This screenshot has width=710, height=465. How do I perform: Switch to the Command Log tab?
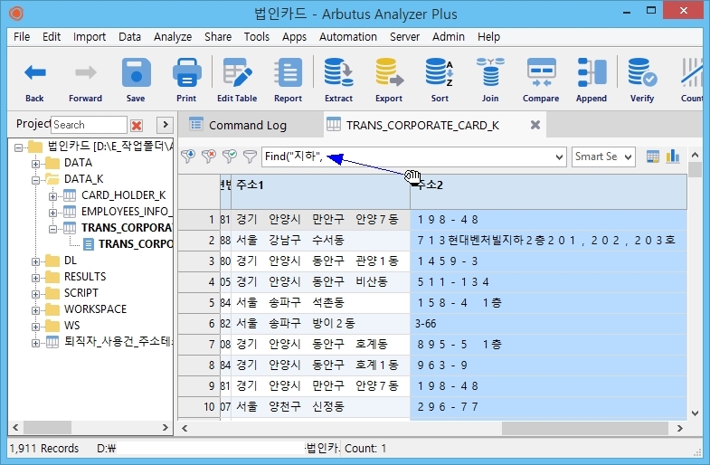tap(247, 125)
